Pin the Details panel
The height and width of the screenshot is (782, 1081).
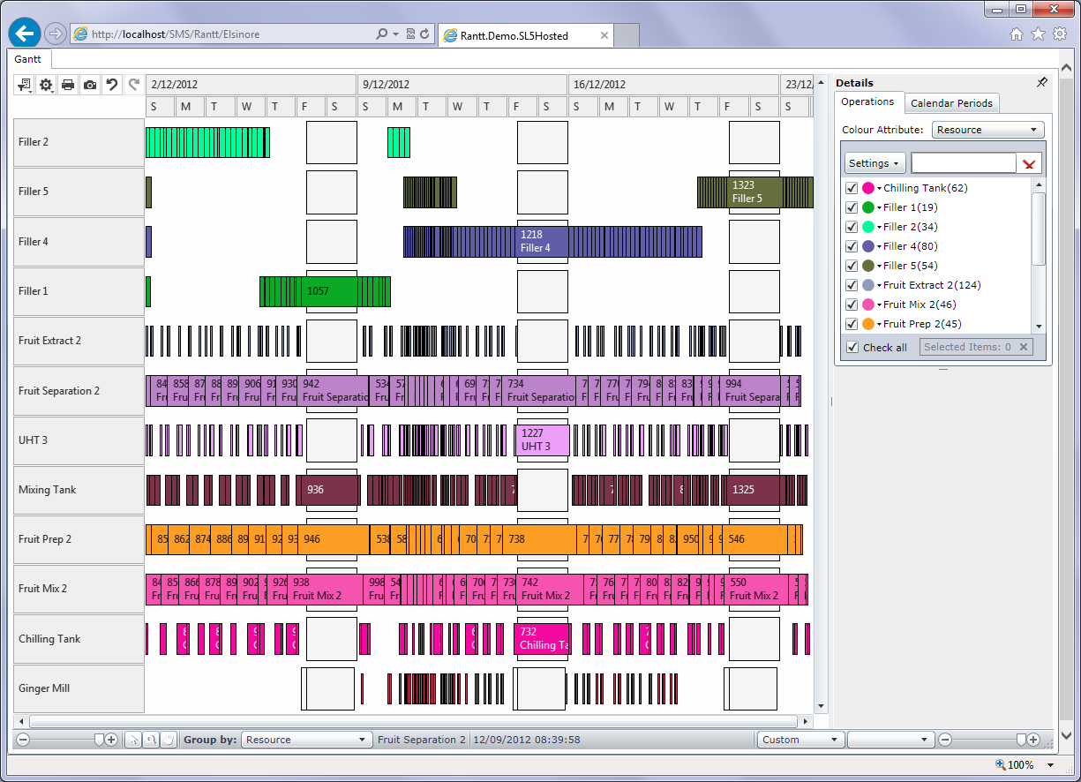(x=1042, y=82)
